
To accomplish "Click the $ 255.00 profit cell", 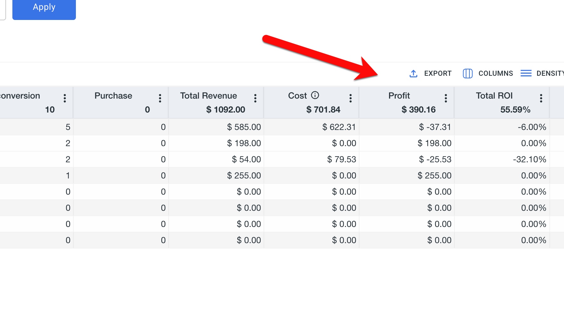I will 434,176.
